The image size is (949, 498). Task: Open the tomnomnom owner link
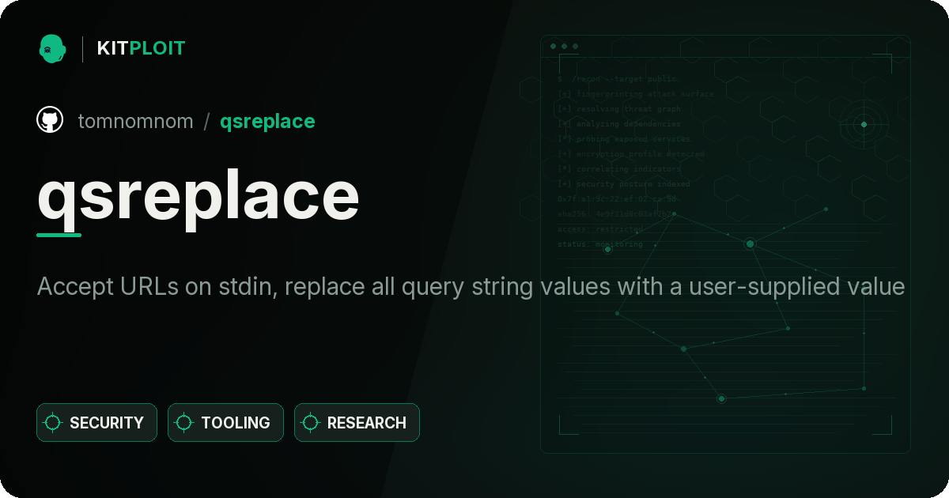point(136,121)
